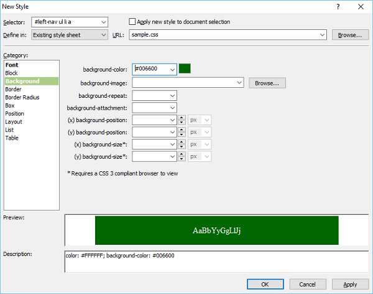Click Browse button next to URL

point(349,35)
